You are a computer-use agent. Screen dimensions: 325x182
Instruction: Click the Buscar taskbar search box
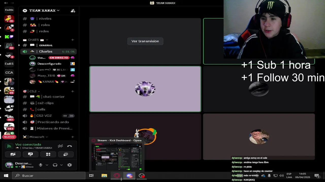coord(49,176)
